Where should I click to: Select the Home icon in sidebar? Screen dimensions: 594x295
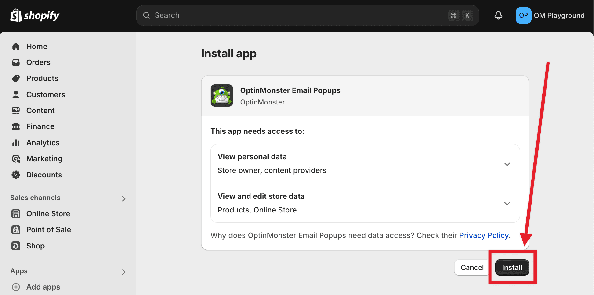tap(16, 47)
